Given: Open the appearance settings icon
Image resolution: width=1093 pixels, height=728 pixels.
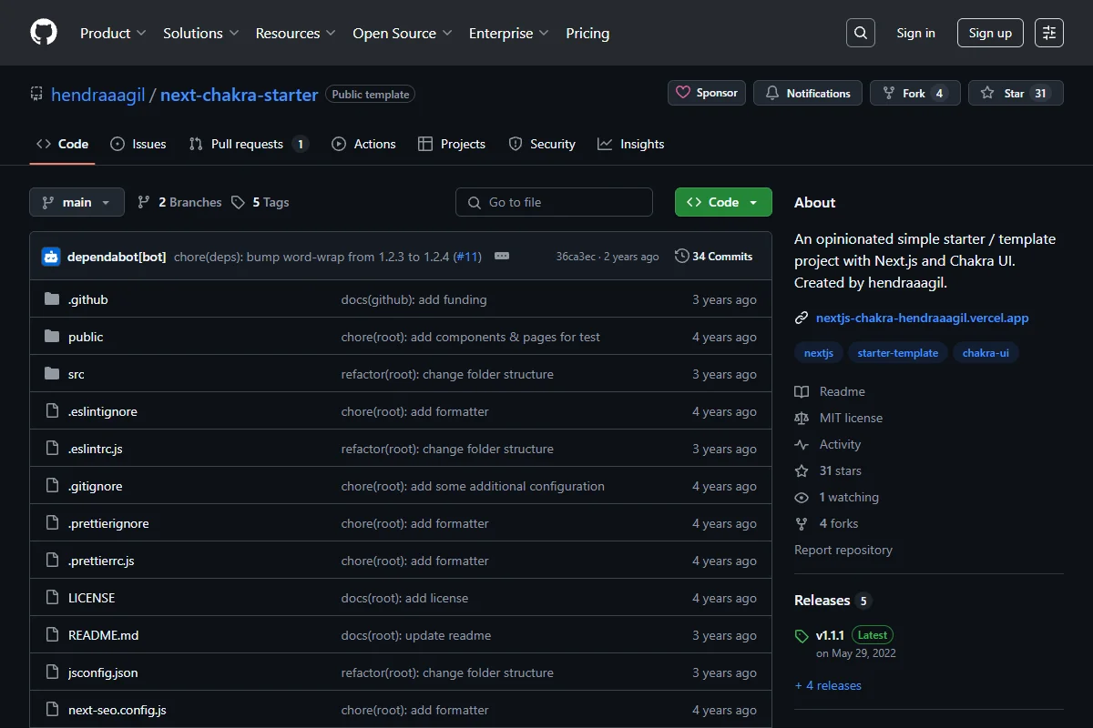Looking at the screenshot, I should [1049, 33].
